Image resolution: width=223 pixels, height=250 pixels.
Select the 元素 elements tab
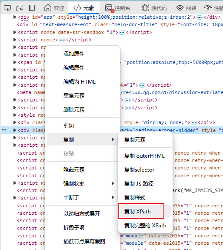click(x=84, y=8)
